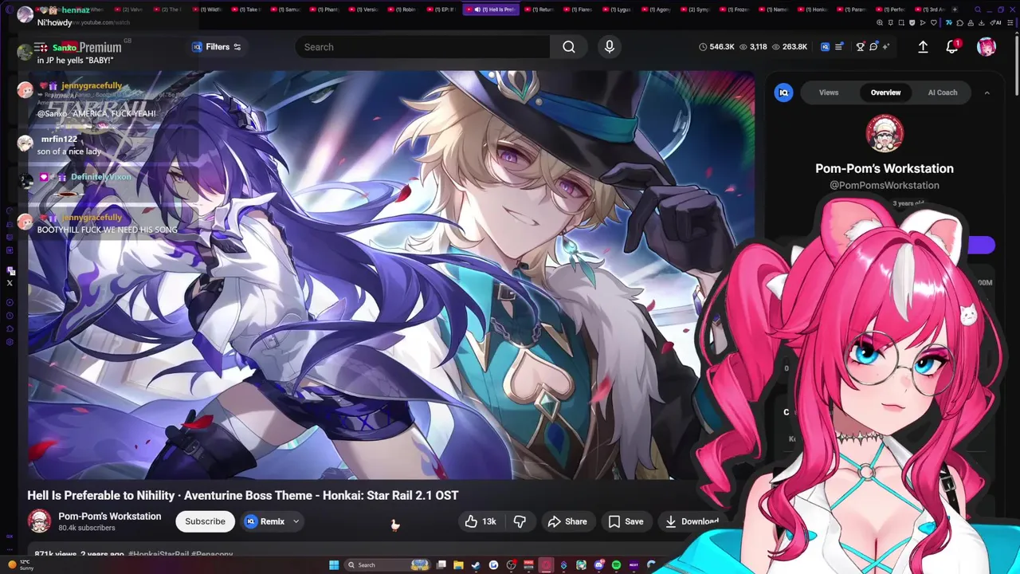Click the AI button in the browser toolbar

[x=996, y=22]
